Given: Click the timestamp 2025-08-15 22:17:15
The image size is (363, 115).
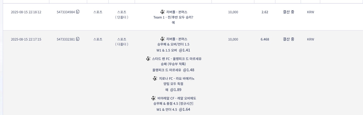Looking at the screenshot, I should click(x=26, y=39).
